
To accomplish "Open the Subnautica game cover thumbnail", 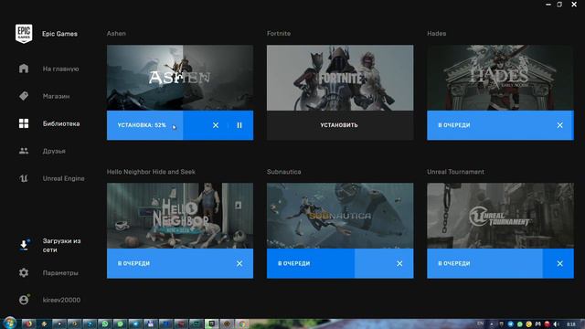I will coord(340,216).
